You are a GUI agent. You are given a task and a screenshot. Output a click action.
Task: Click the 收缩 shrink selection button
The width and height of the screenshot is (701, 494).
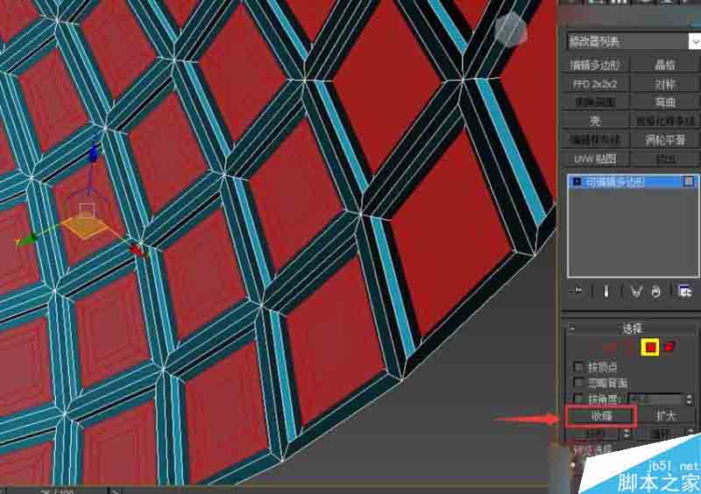[x=601, y=416]
